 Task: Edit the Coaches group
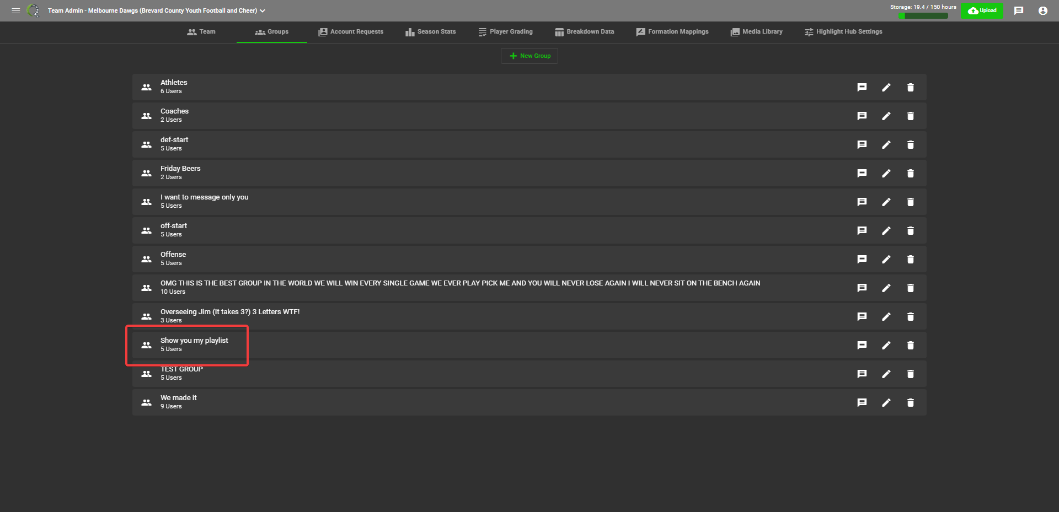(x=886, y=116)
